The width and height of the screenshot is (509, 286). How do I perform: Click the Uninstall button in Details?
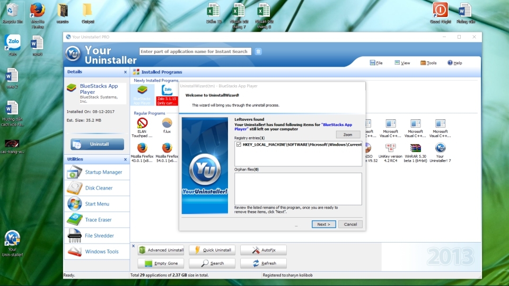(98, 144)
